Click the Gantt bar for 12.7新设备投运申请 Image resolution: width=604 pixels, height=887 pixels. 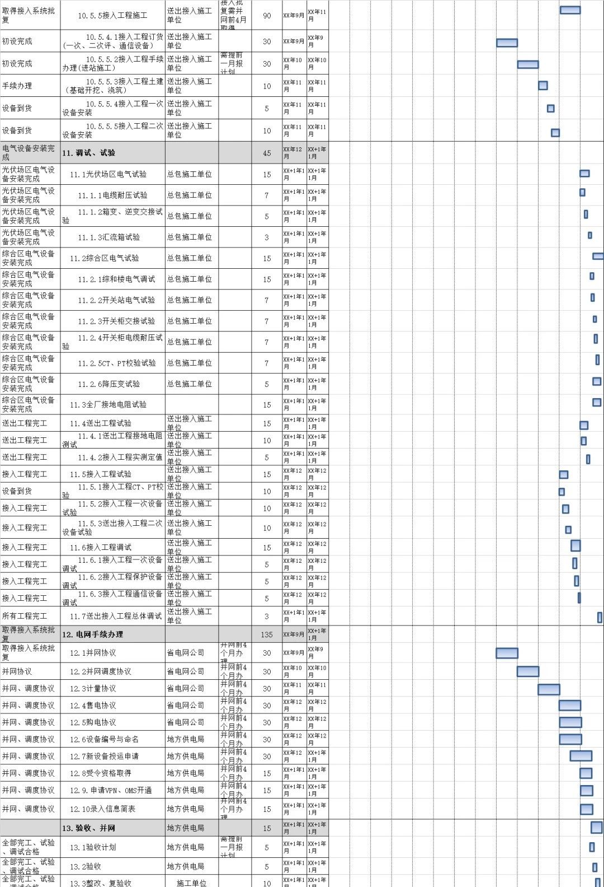(581, 756)
